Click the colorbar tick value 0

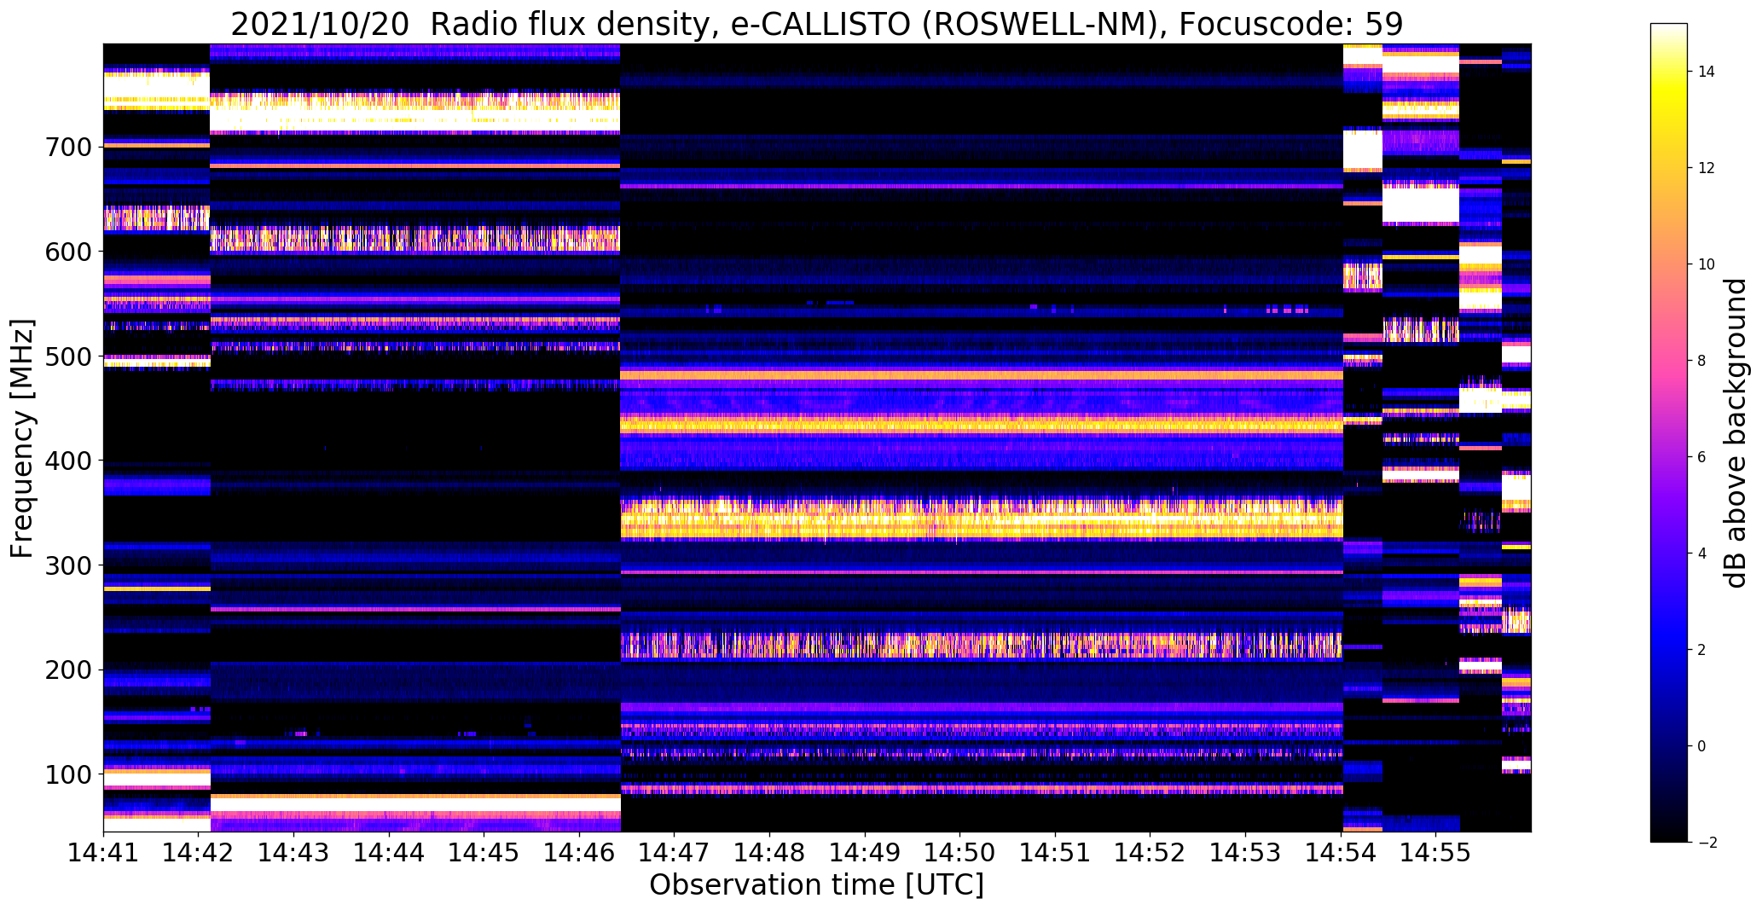tap(1702, 746)
